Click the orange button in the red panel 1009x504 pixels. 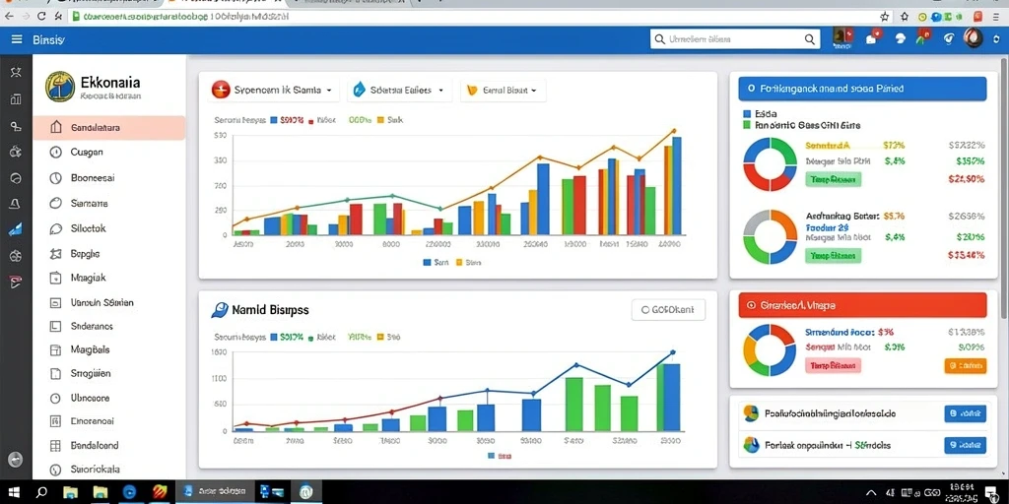coord(966,366)
